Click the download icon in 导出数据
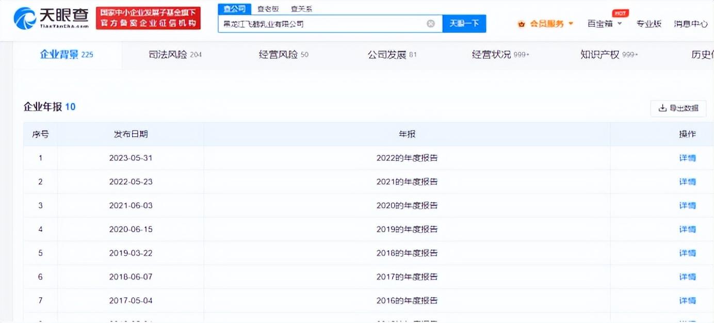714x323 pixels. point(662,108)
